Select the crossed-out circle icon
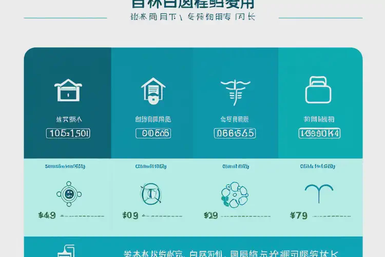 click(x=152, y=194)
